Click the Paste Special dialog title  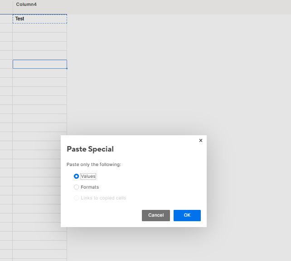click(90, 149)
